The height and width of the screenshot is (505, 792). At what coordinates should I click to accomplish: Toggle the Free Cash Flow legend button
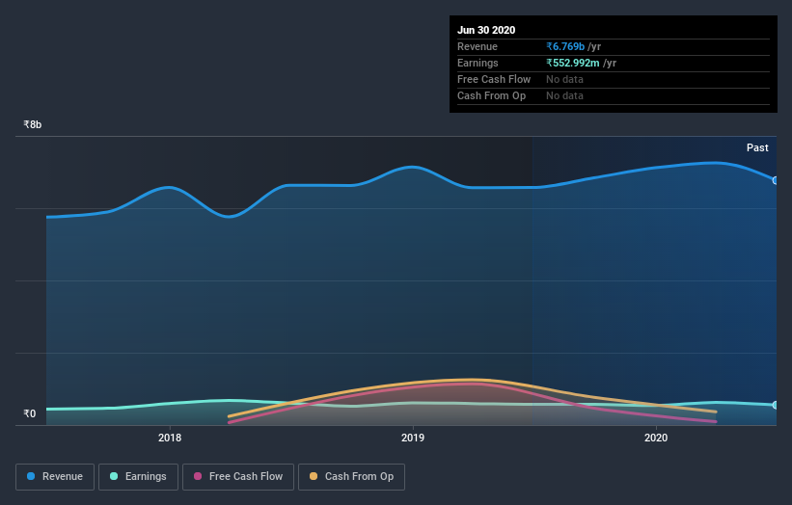[x=238, y=477]
